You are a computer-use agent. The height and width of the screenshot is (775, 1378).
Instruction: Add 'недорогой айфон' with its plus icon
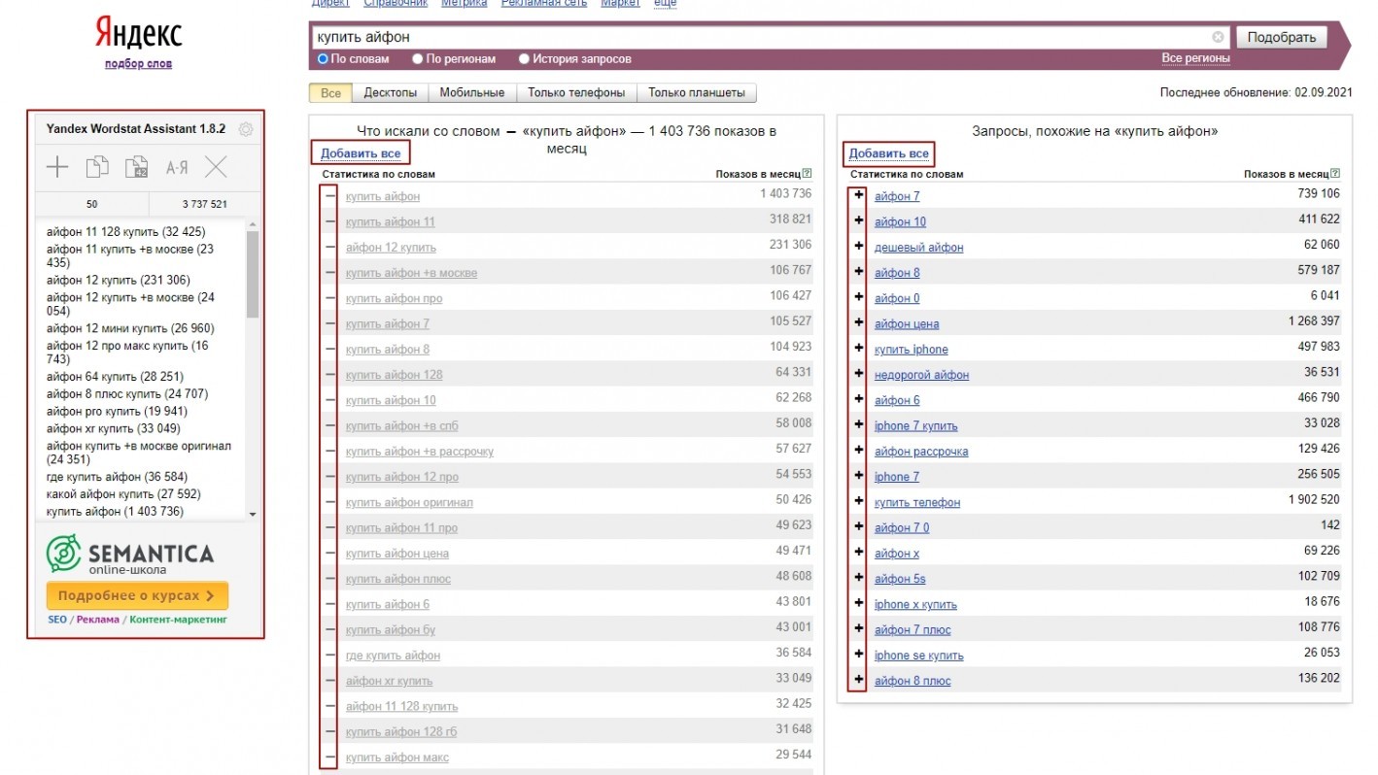pyautogui.click(x=858, y=374)
